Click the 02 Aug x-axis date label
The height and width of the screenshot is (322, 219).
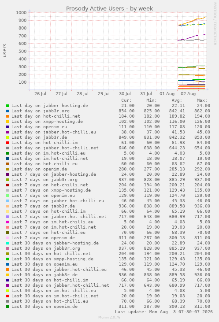(x=188, y=94)
